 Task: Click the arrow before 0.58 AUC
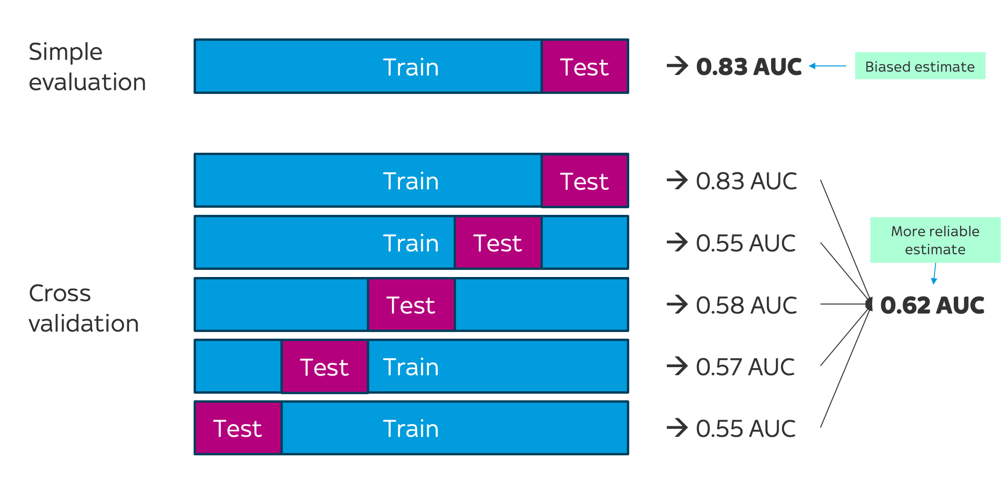[677, 305]
